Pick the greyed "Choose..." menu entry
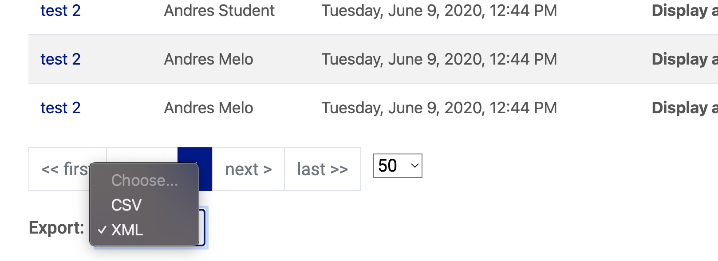 (x=144, y=180)
